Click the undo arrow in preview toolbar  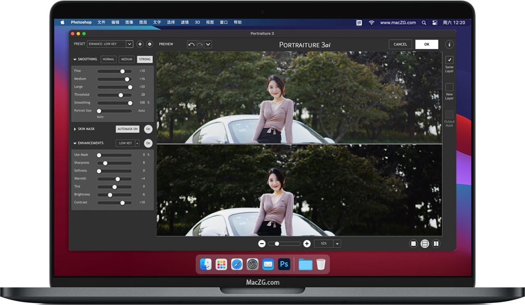click(191, 44)
